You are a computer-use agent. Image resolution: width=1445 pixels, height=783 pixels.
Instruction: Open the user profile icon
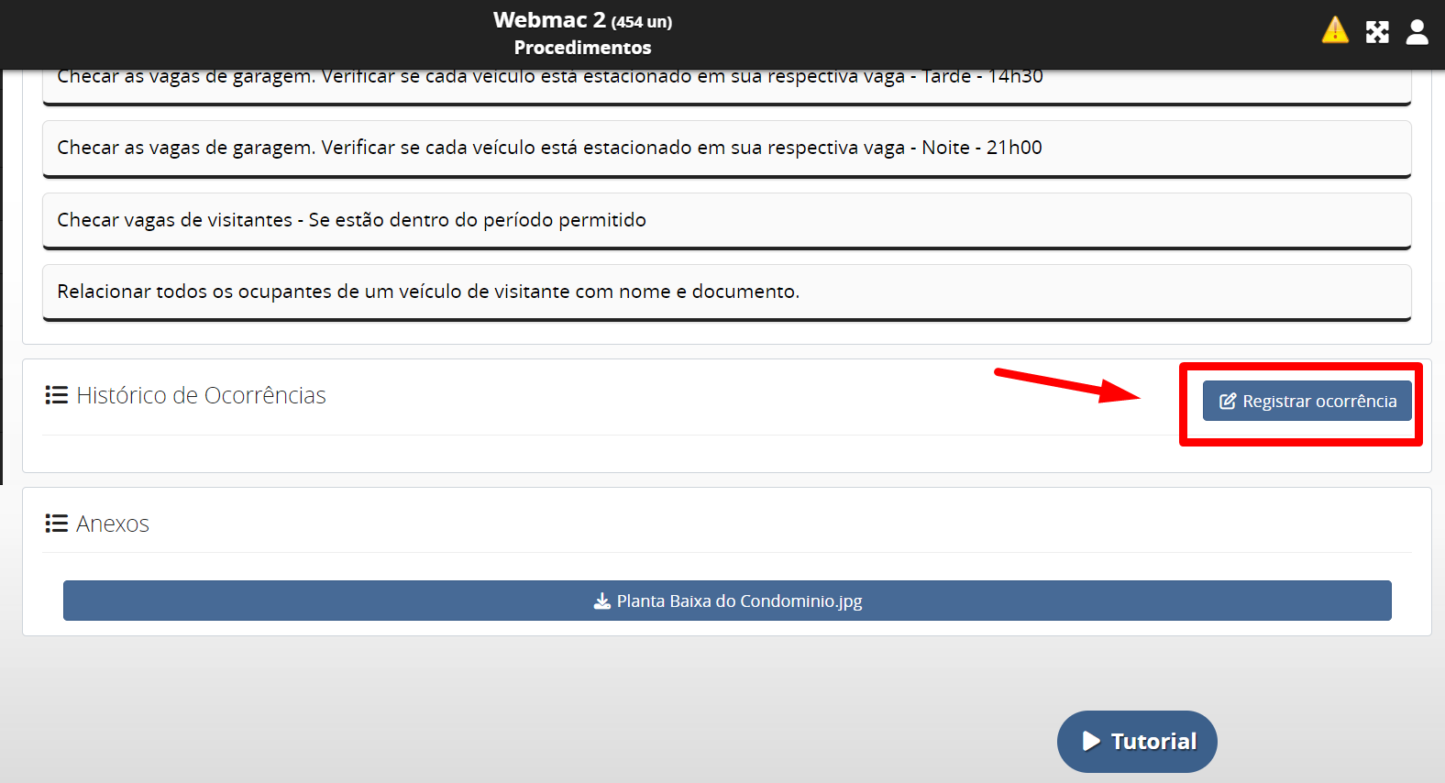click(1417, 32)
